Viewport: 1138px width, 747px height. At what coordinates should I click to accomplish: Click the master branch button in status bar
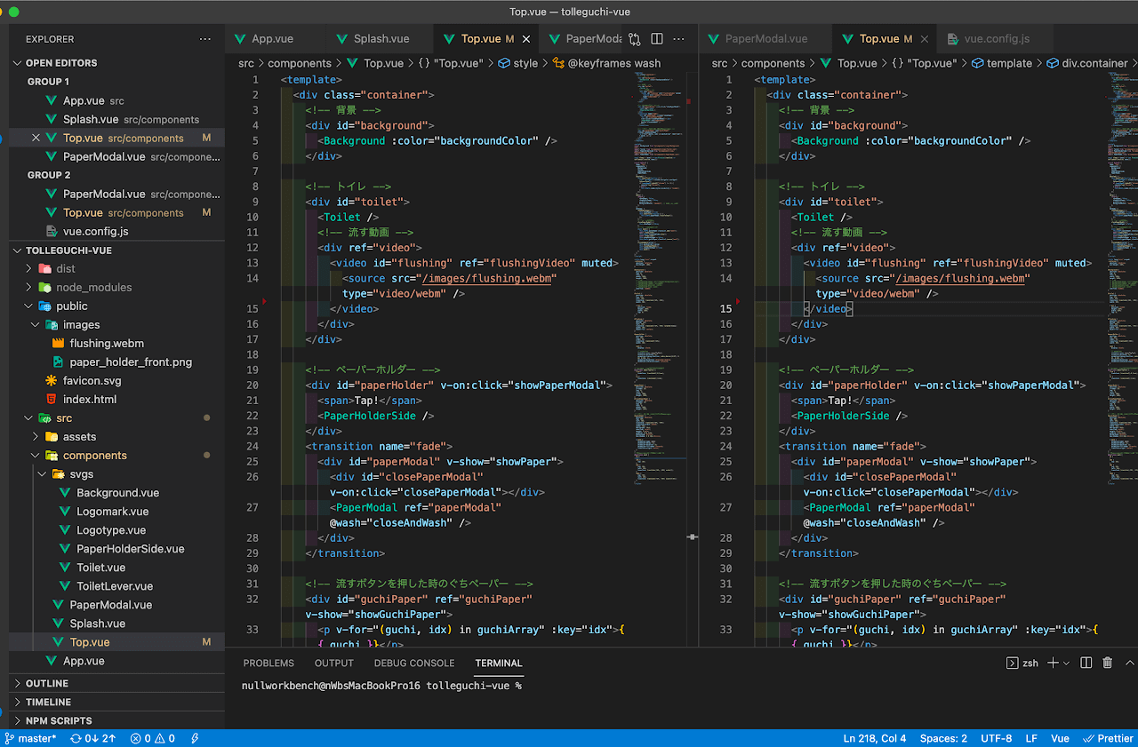pyautogui.click(x=31, y=738)
